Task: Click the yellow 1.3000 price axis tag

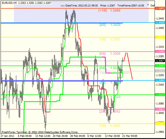Action: coord(160,123)
